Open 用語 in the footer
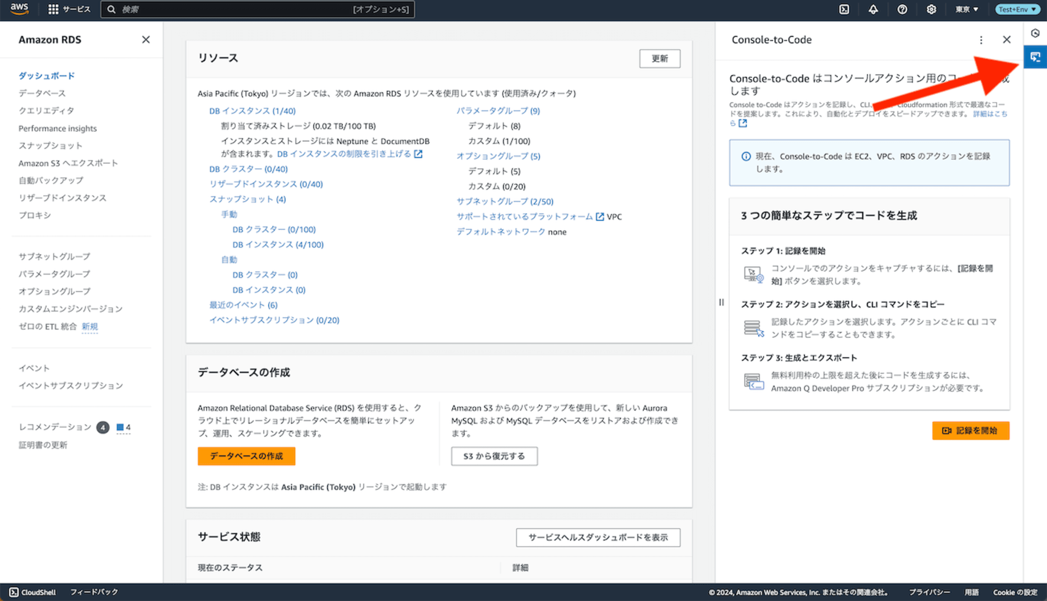Viewport: 1047px width, 601px height. [x=972, y=592]
